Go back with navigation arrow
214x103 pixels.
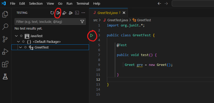pyautogui.click(x=159, y=4)
